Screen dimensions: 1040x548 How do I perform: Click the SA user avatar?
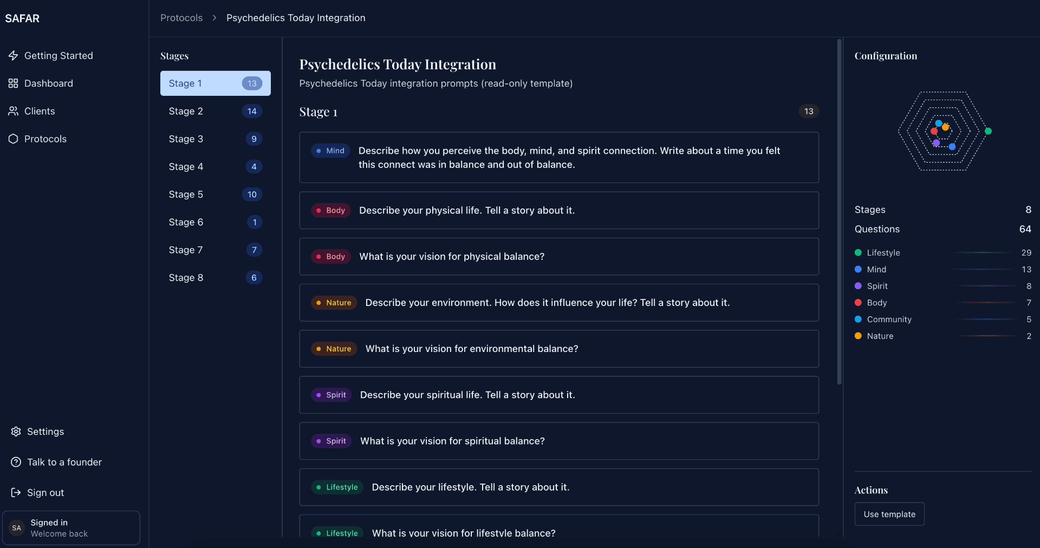click(x=17, y=528)
